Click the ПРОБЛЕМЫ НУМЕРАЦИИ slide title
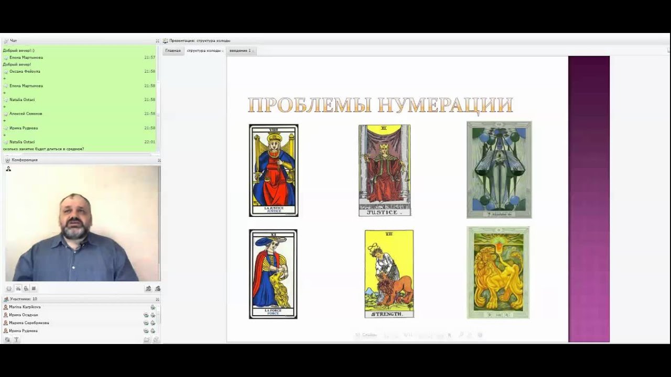Screen dimensions: 671x377 380,105
